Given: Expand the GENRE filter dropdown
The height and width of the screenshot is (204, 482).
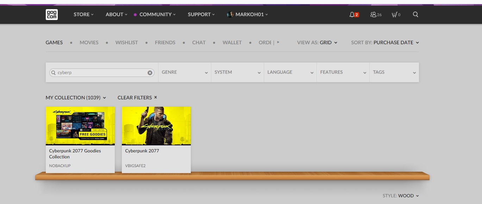Looking at the screenshot, I should tap(185, 72).
